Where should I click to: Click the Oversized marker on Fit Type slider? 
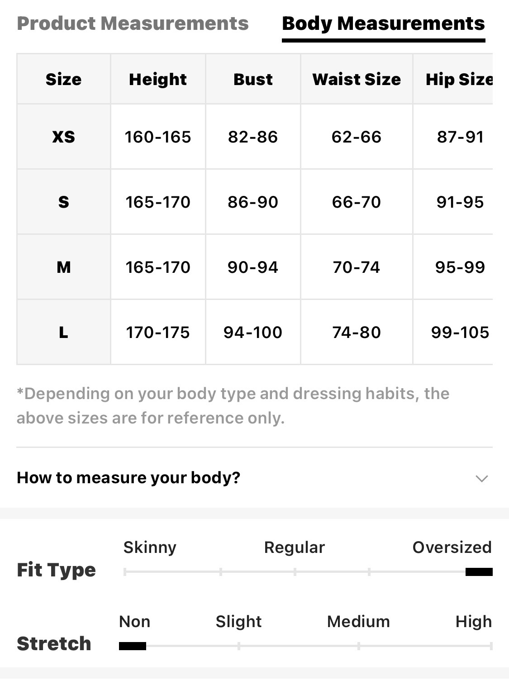point(479,572)
